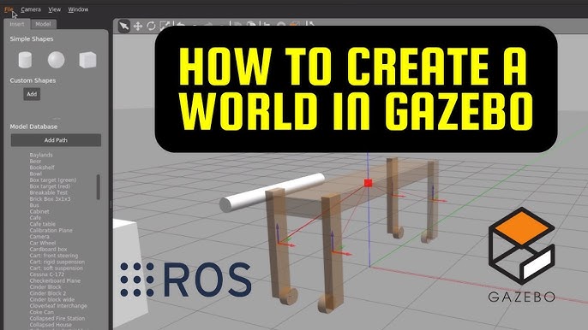Select "Cart: rigid suspension" in the list
588x330 pixels.
click(x=57, y=262)
